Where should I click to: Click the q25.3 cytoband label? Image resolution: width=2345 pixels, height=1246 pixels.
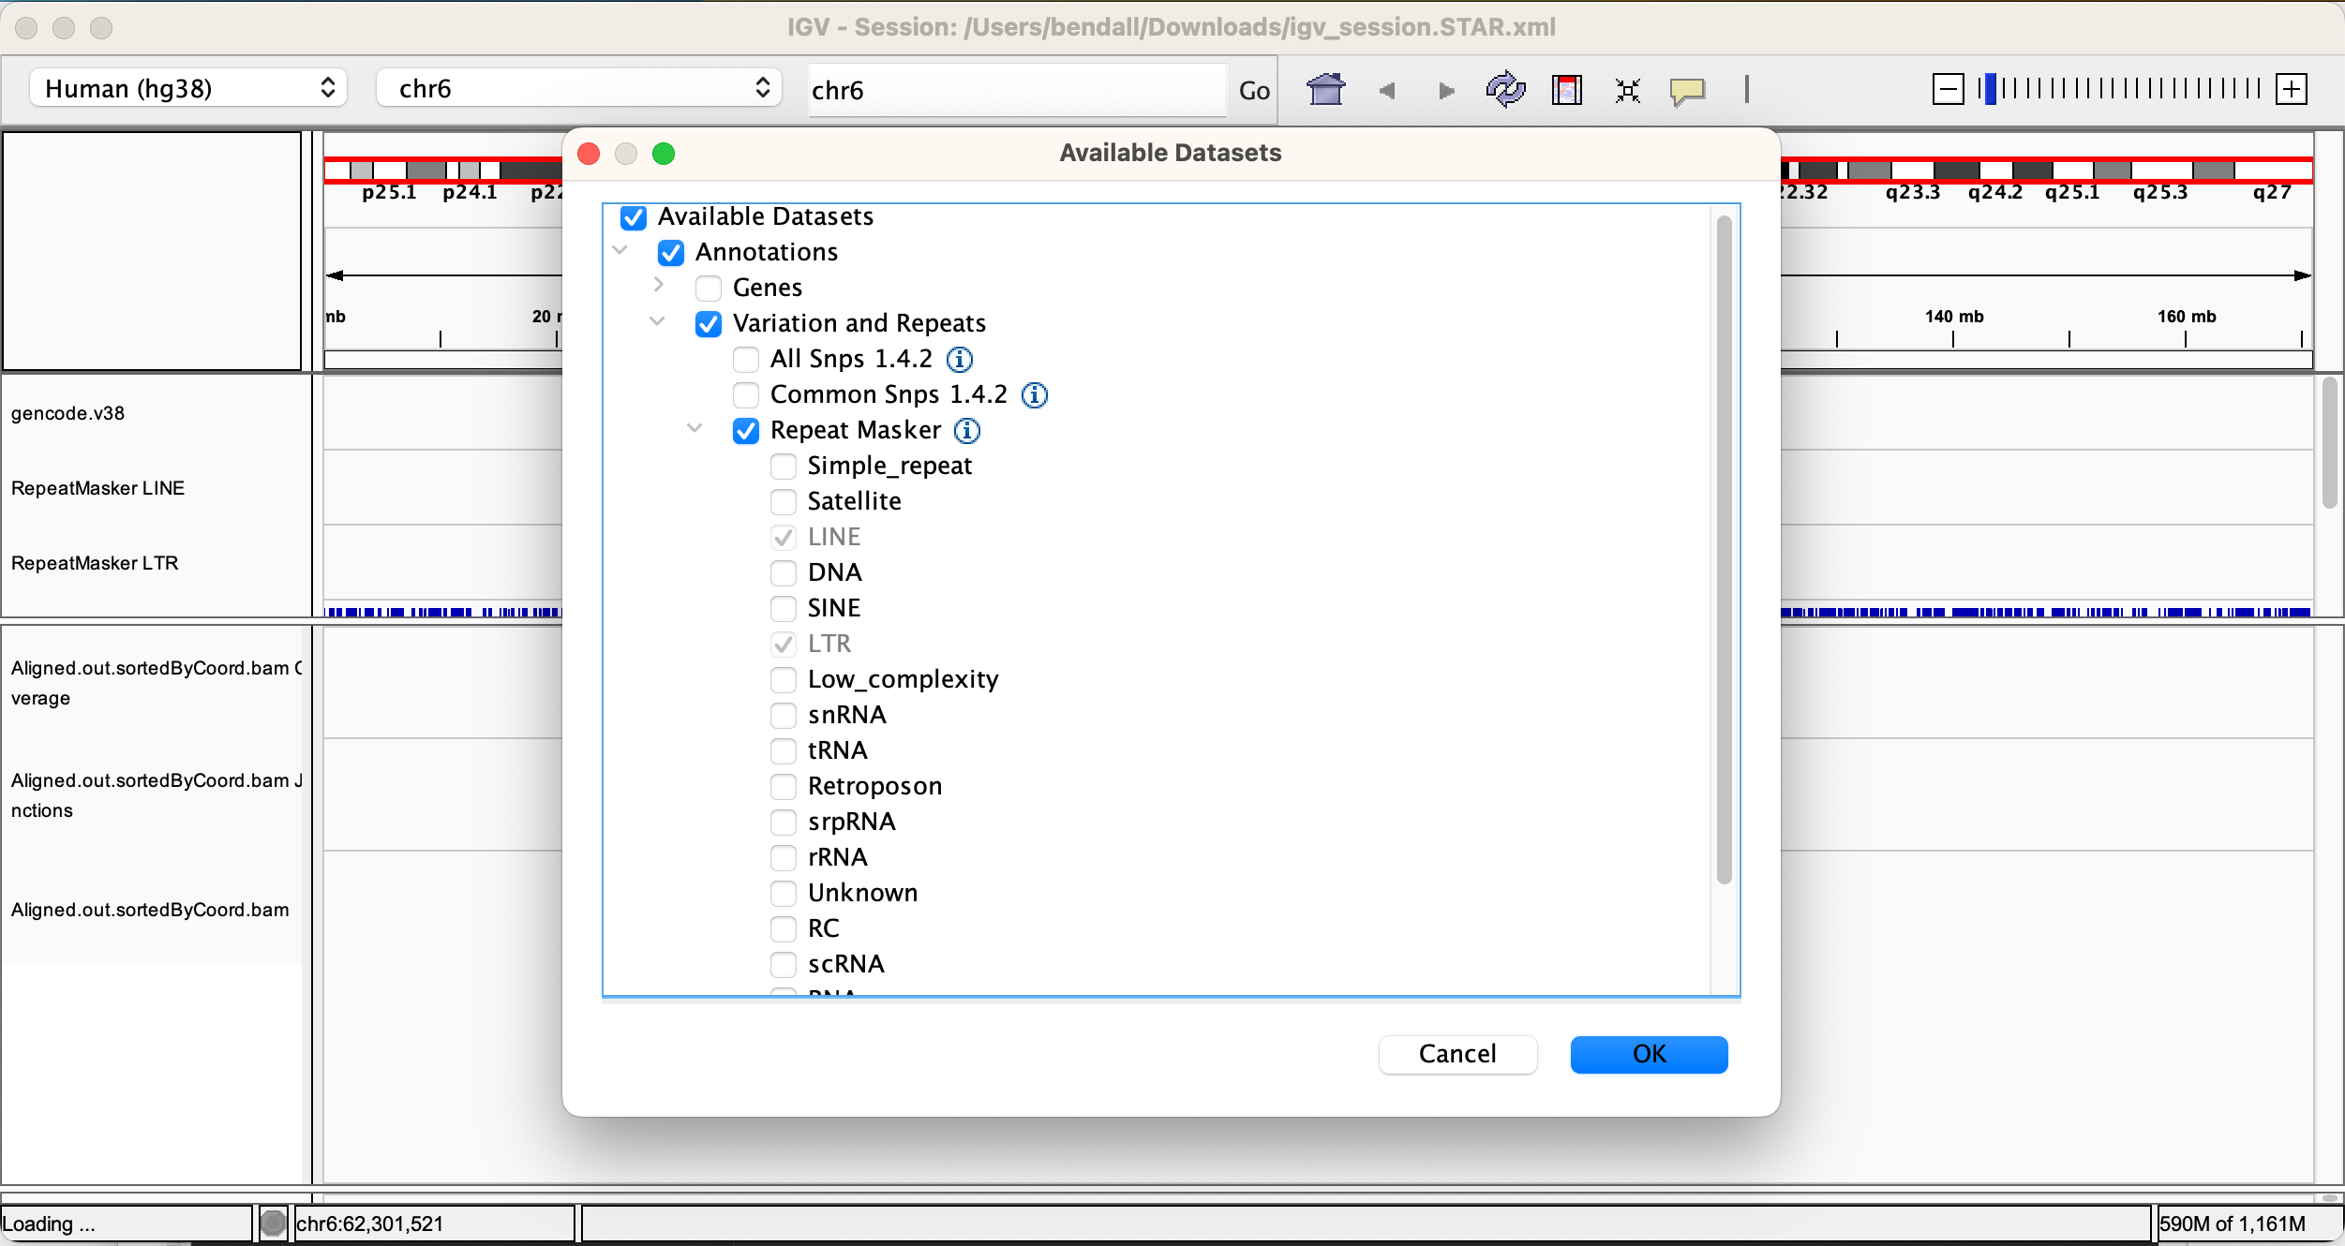2160,192
